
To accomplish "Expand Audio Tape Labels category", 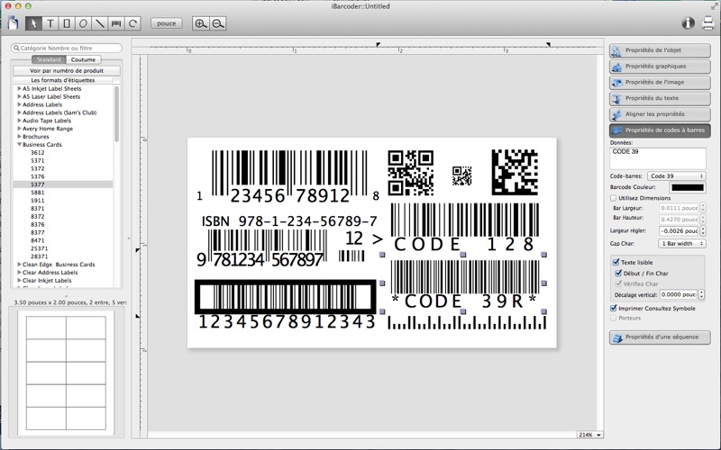I will pyautogui.click(x=19, y=121).
